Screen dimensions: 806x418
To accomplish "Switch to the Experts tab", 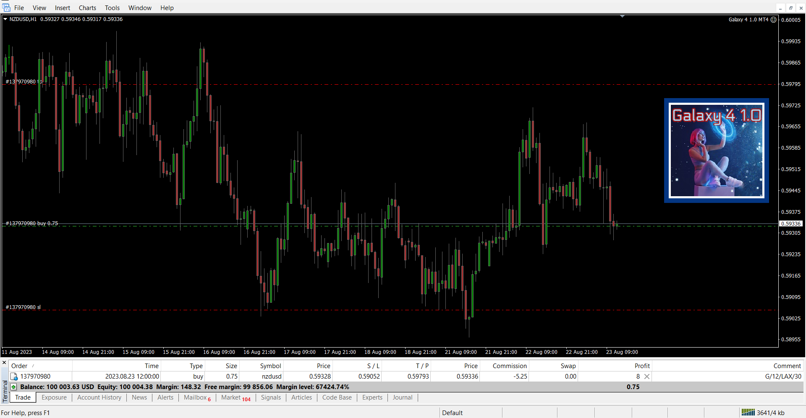I will tap(372, 397).
